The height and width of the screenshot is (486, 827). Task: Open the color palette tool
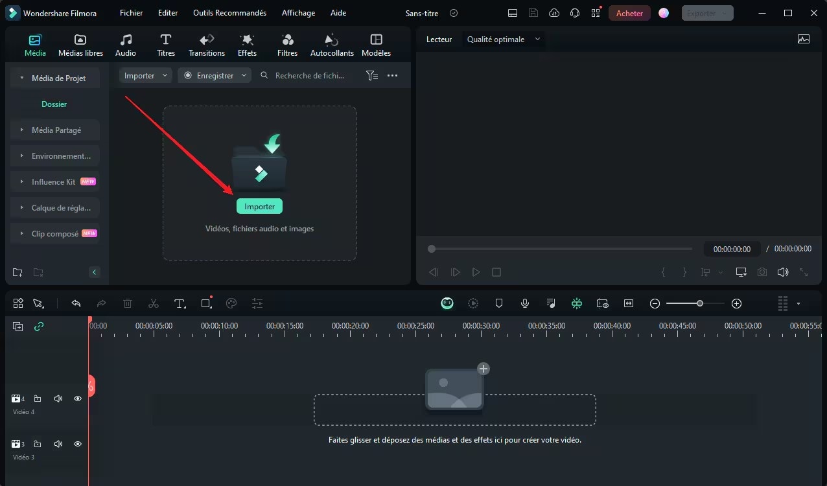[231, 303]
